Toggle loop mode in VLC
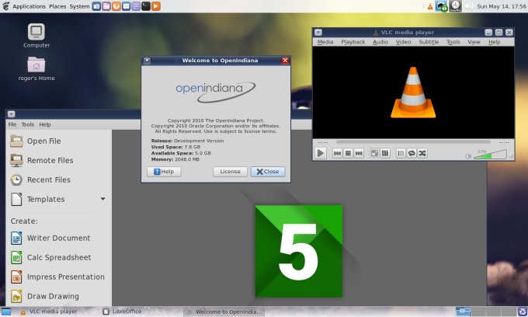 (412, 154)
